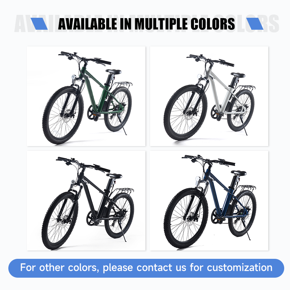The height and width of the screenshot is (290, 290).
Task: Click the white bike's kickstand
Action: coord(243,126)
